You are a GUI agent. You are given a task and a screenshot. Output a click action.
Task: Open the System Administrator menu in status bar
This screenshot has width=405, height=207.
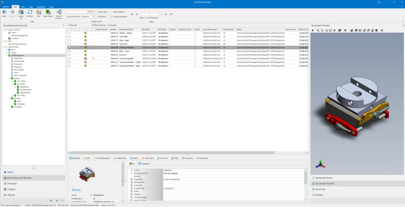12,205
